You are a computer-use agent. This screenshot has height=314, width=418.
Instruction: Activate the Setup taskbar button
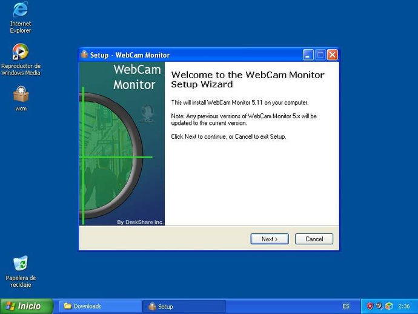[x=184, y=306]
